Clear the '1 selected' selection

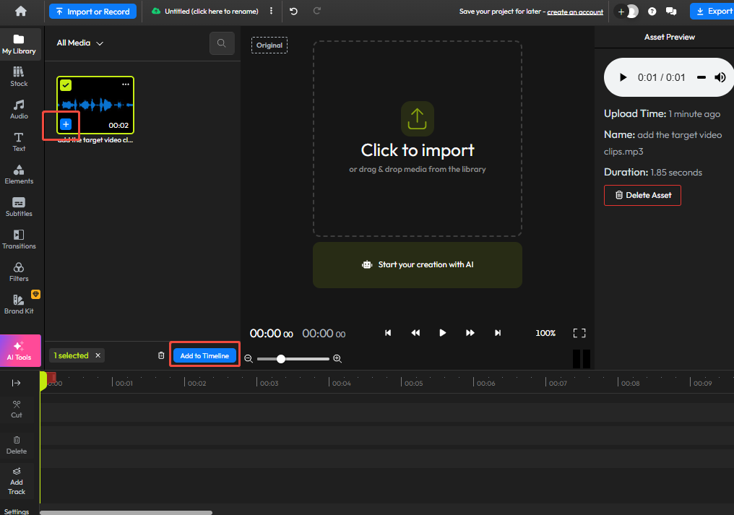[98, 355]
